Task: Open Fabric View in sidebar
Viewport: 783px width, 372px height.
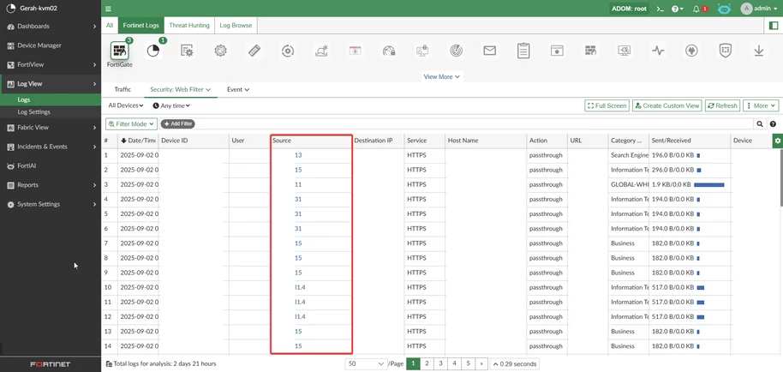Action: pyautogui.click(x=51, y=128)
